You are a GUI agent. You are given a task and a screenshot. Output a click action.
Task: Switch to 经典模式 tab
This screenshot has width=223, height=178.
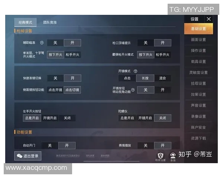coord(25,22)
